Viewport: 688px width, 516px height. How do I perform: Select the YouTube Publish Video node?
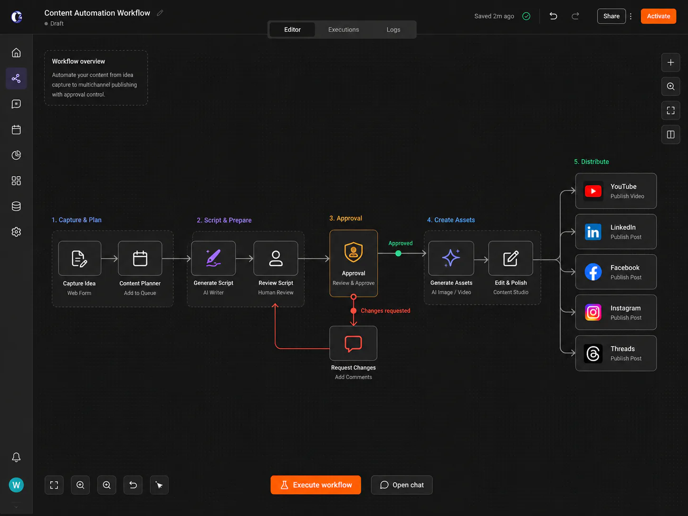pos(616,191)
